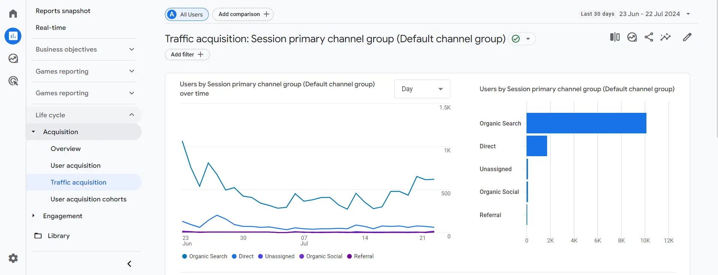Screen dimensions: 718x275
Task: Share this report icon
Action: pos(649,37)
